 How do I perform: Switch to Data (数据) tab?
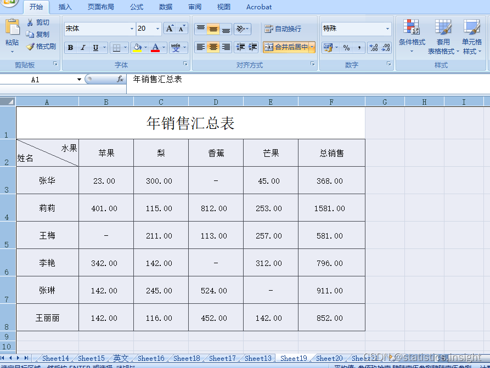[x=166, y=7]
